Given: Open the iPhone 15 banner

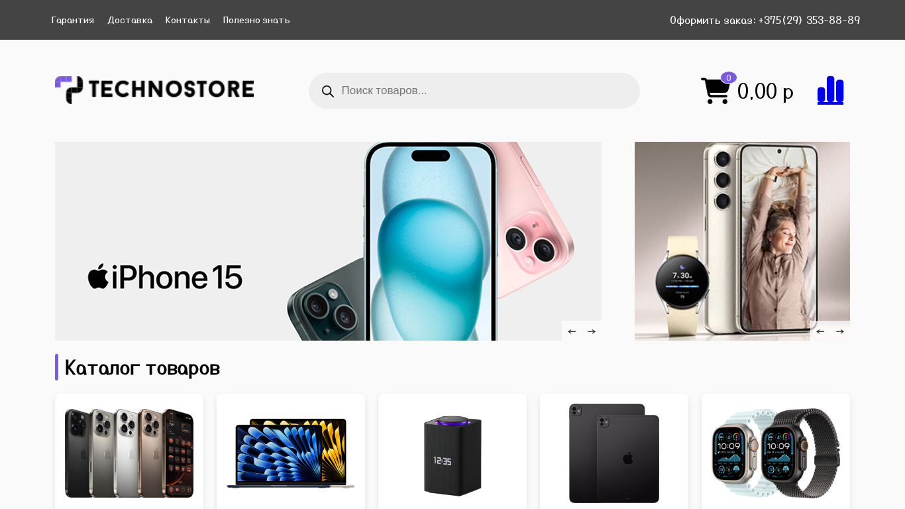Looking at the screenshot, I should pyautogui.click(x=328, y=241).
